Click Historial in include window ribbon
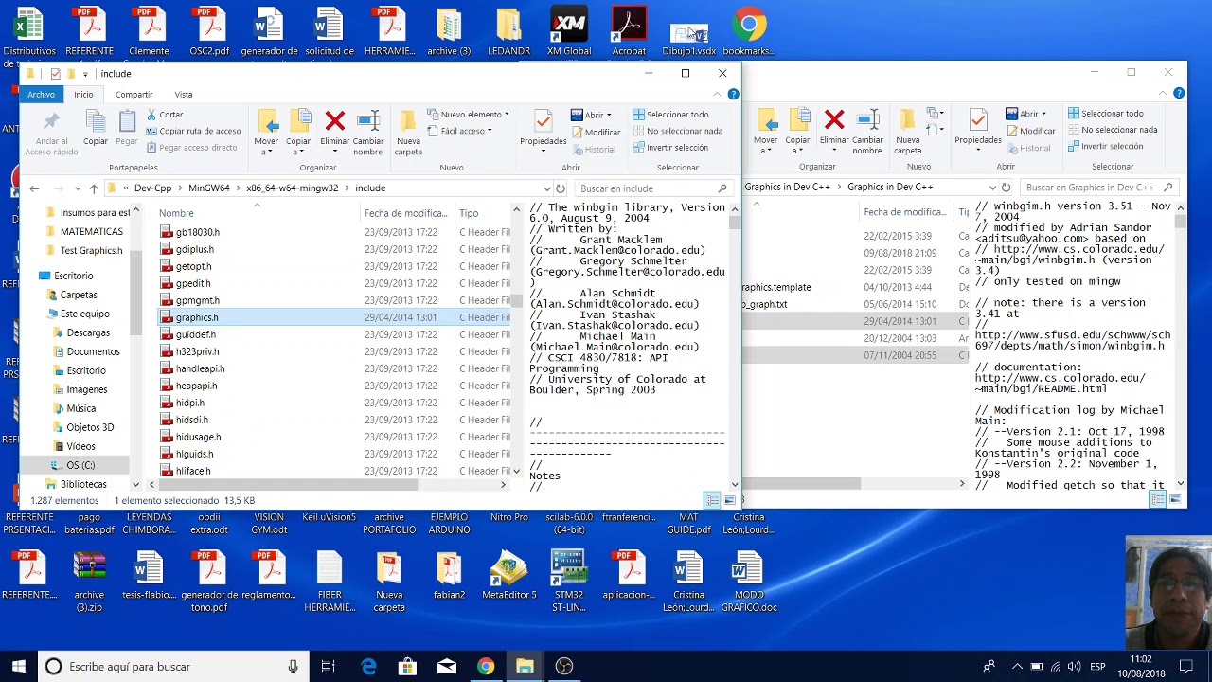Screen dimensions: 1212x682 tap(593, 149)
